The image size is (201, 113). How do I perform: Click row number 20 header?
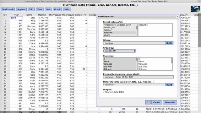click(5, 72)
